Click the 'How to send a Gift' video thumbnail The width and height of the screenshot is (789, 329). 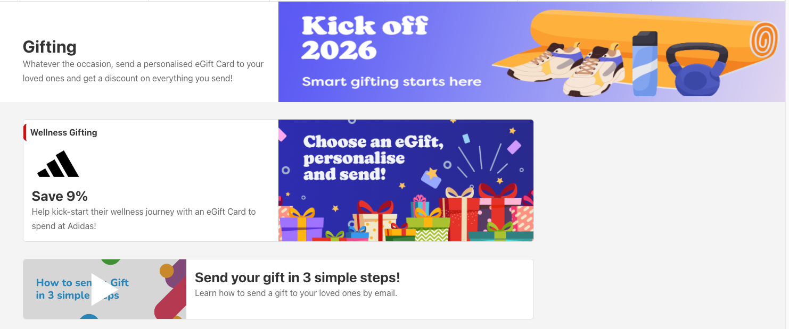[104, 289]
